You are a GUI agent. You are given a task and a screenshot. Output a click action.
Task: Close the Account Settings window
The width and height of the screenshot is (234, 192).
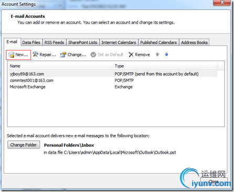222,3
